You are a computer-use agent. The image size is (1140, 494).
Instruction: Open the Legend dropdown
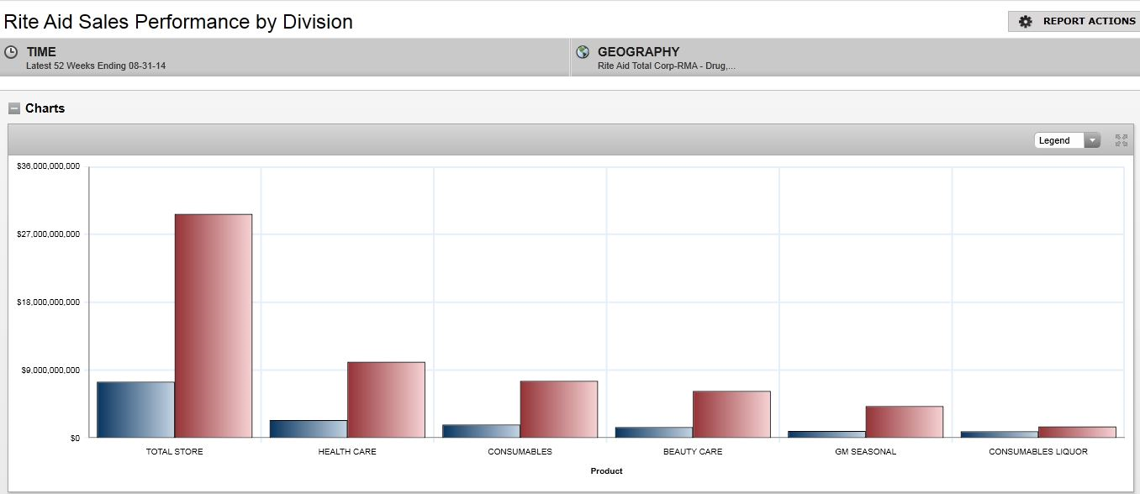pos(1066,140)
